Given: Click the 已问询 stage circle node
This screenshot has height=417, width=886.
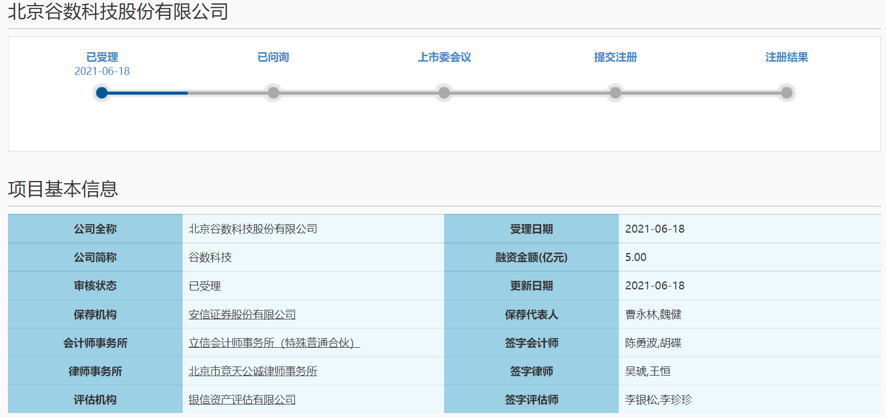Looking at the screenshot, I should (x=273, y=92).
